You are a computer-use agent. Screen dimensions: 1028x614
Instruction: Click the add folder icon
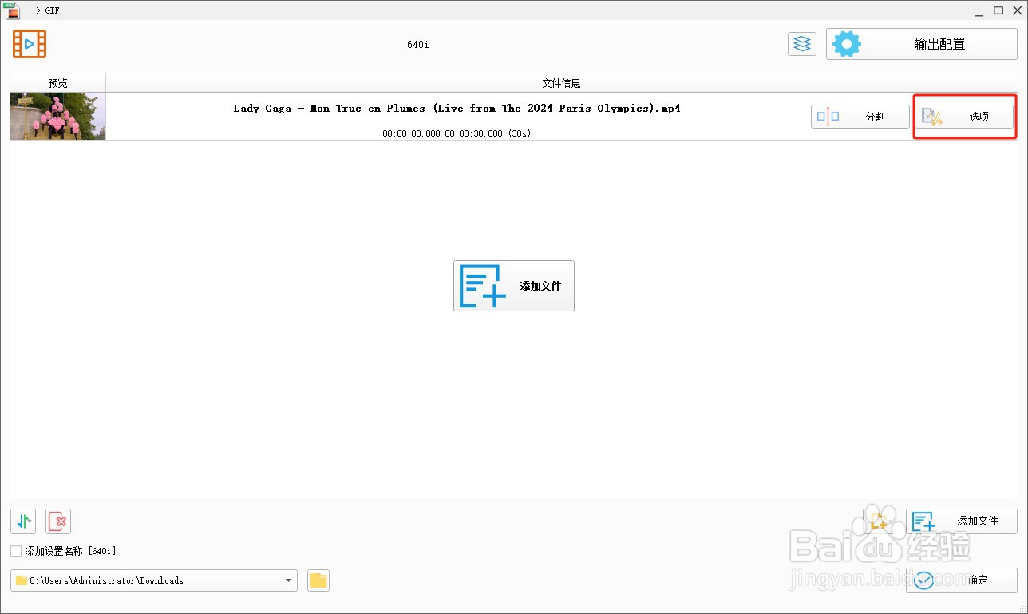[879, 521]
